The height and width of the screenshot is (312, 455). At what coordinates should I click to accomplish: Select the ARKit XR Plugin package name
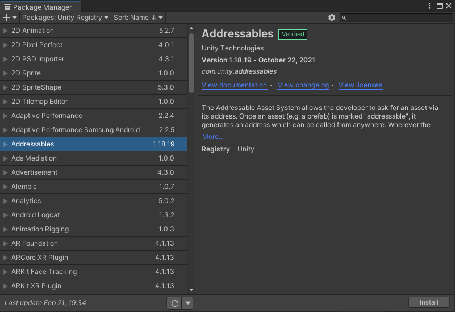pyautogui.click(x=36, y=286)
